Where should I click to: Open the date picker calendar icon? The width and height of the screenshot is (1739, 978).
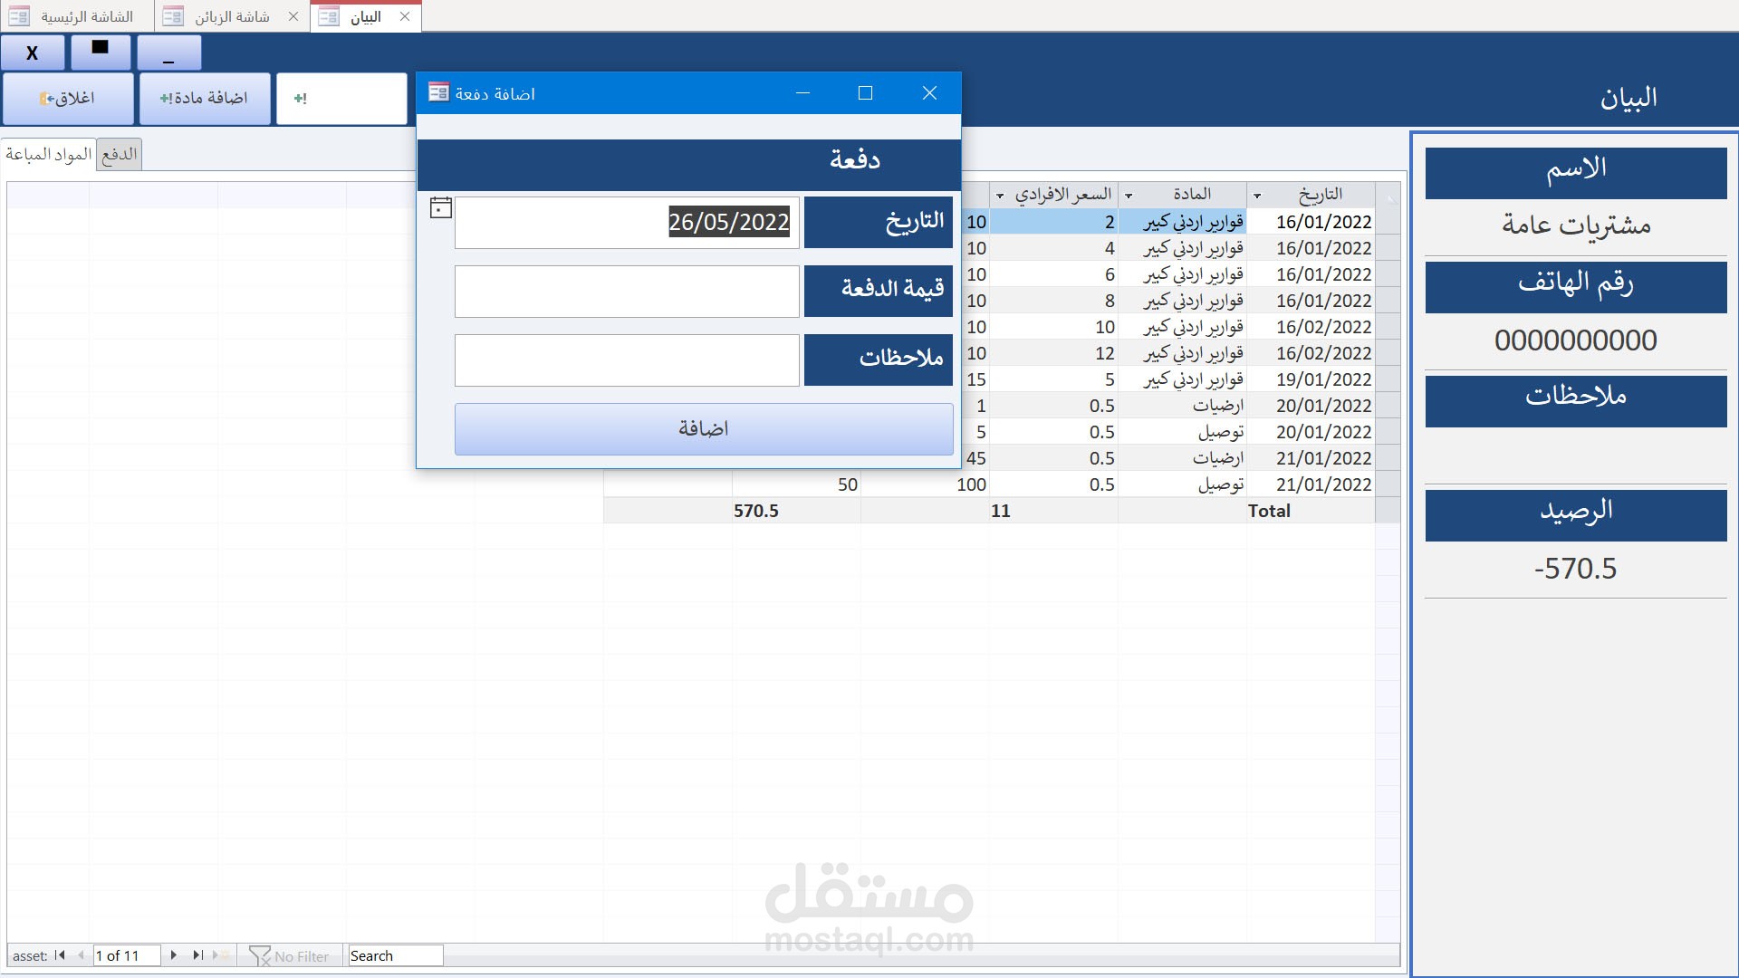[440, 208]
